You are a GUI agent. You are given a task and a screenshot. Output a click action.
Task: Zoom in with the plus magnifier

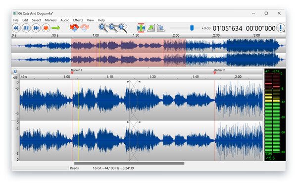tap(103, 28)
